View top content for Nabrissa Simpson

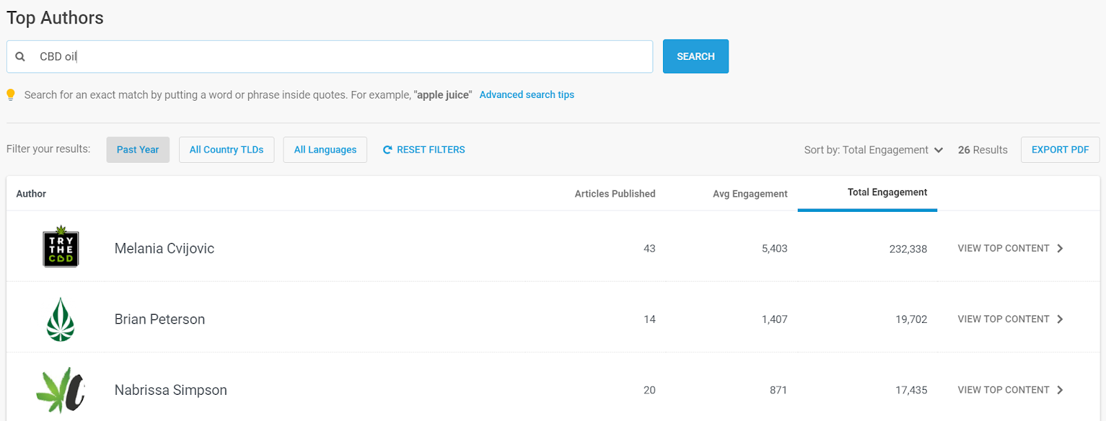pos(1010,390)
